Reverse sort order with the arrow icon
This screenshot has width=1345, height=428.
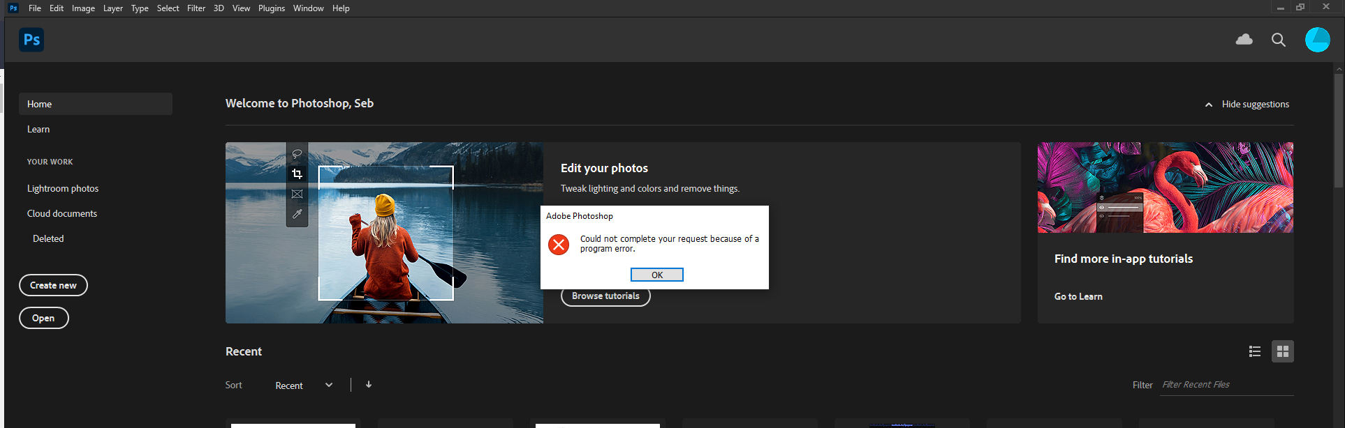[x=369, y=385]
